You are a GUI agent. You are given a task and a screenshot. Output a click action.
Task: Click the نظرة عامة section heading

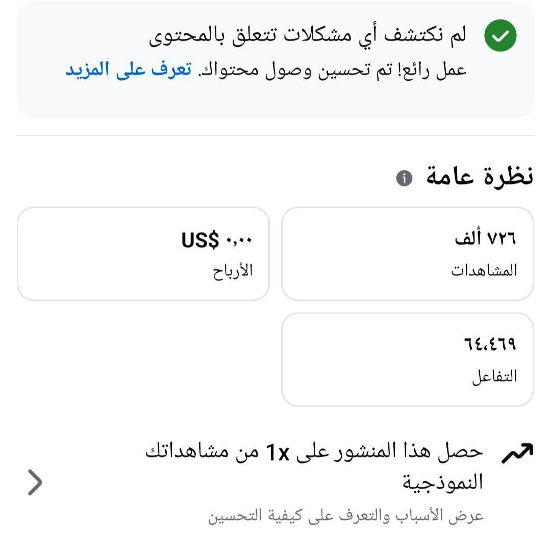[479, 176]
